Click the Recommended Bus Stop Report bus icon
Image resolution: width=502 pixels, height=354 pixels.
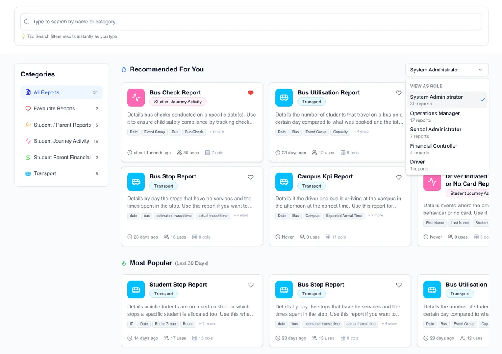[x=136, y=182]
